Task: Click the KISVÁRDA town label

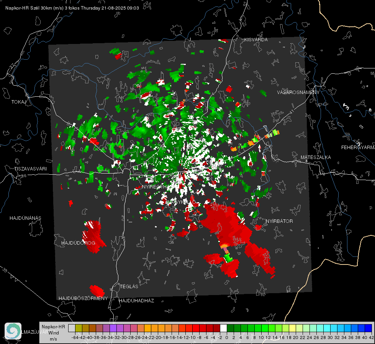Action: point(256,40)
